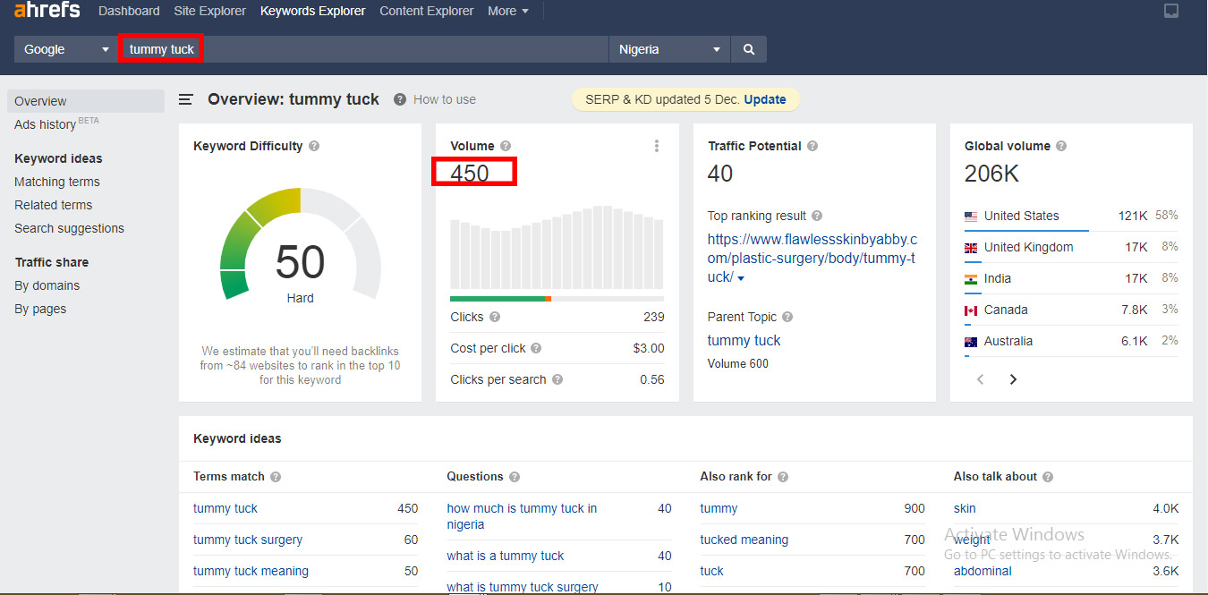Open Matching terms in the sidebar
This screenshot has height=595, width=1208.
(x=57, y=182)
